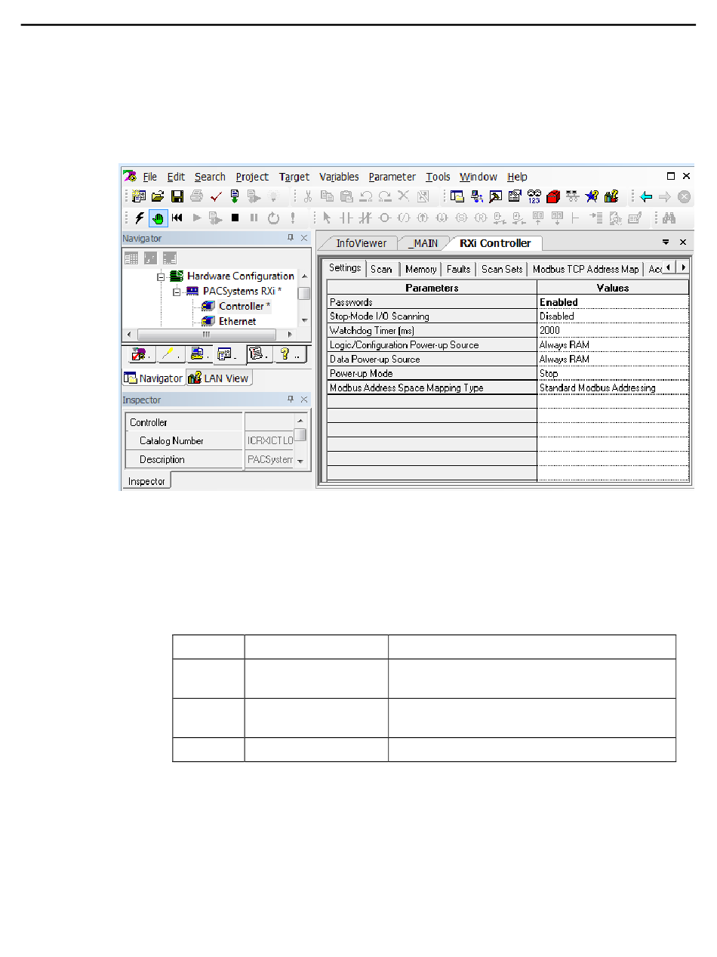Click the Copy icon in toolbar
Screen dimensions: 717x957
[x=328, y=196]
